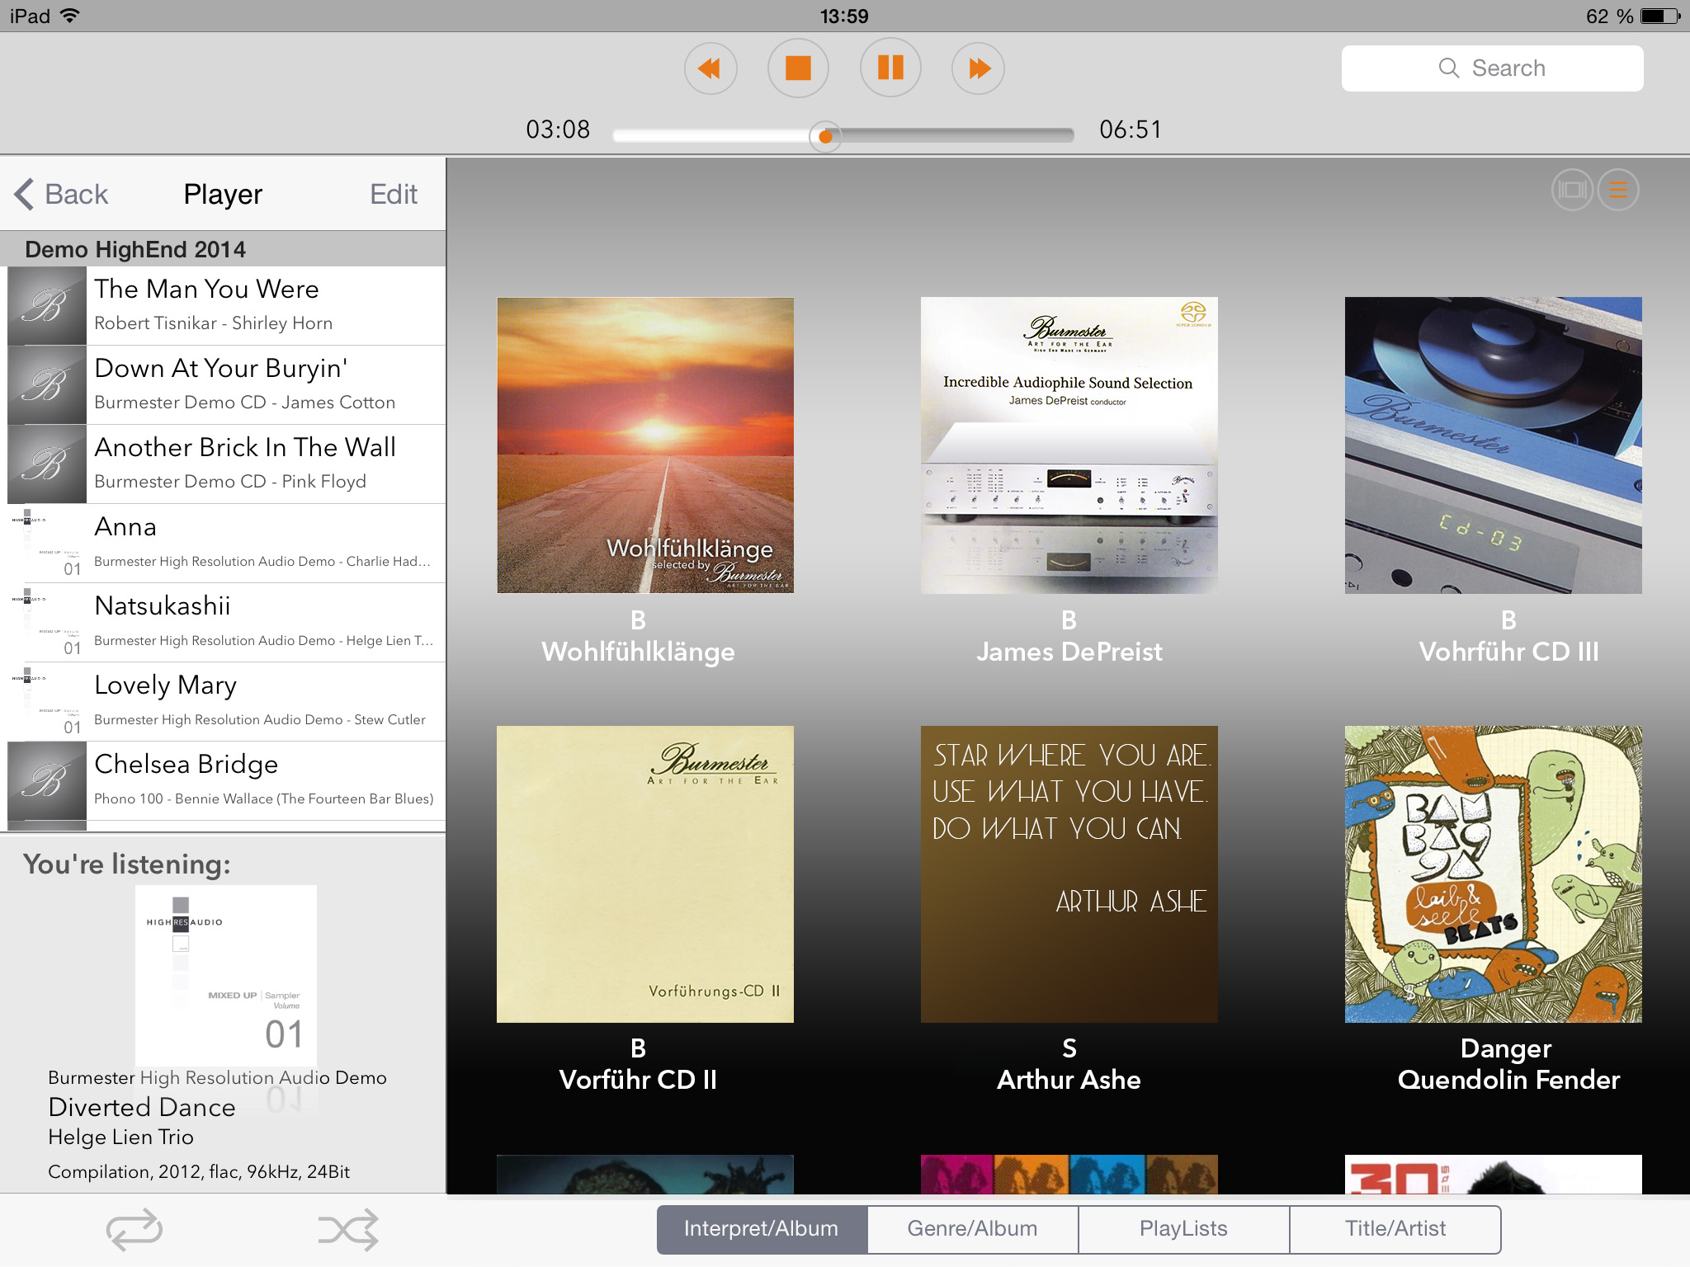Tap the cover thumbnail beside Anna

[x=47, y=543]
